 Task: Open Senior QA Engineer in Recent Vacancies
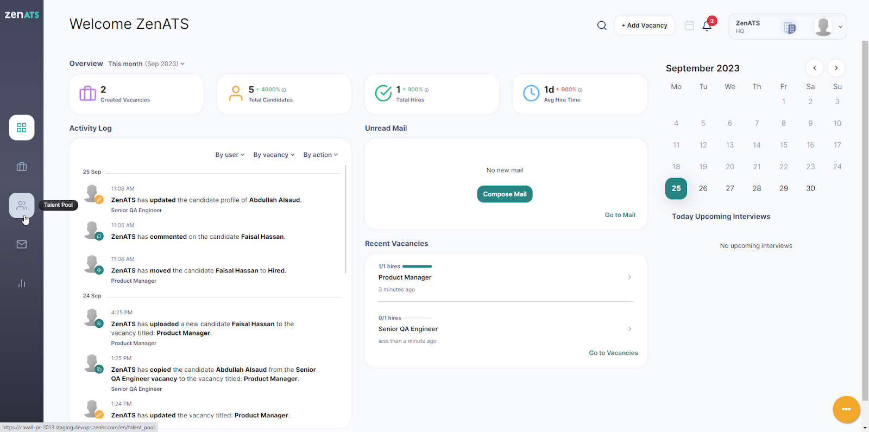point(408,329)
